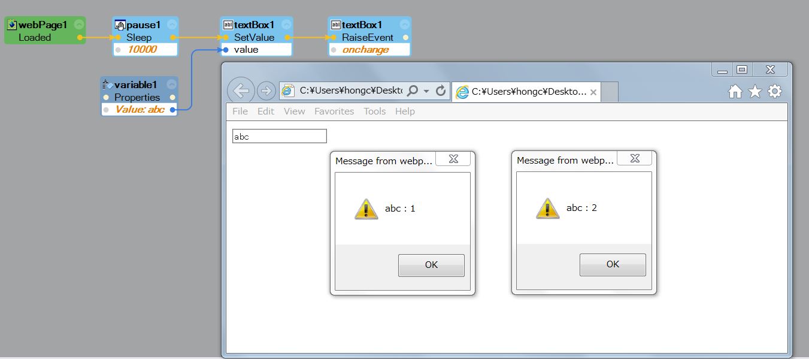Close the Internet Explorer window
The image size is (809, 359).
click(770, 70)
